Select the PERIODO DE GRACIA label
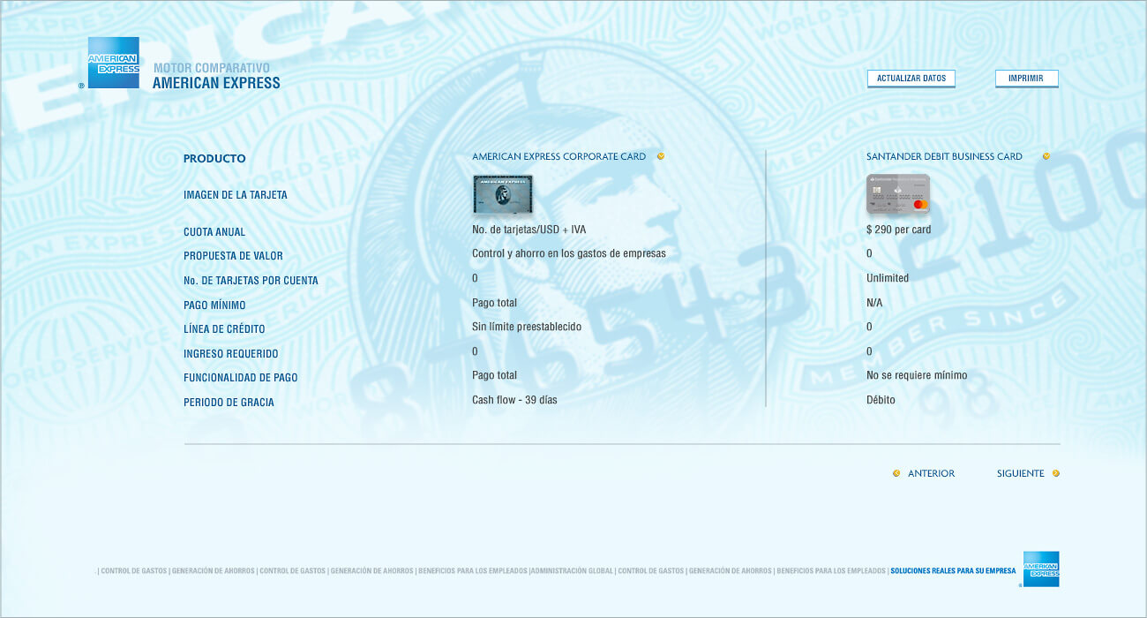The width and height of the screenshot is (1147, 618). tap(229, 403)
